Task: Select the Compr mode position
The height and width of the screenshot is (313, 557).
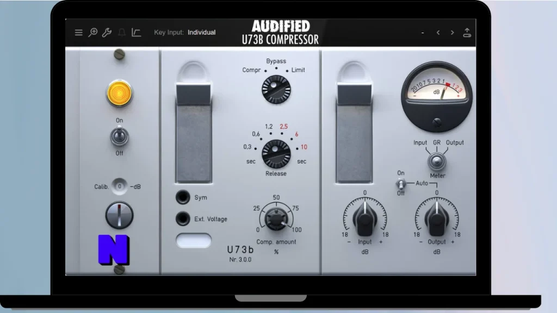Action: [x=251, y=70]
